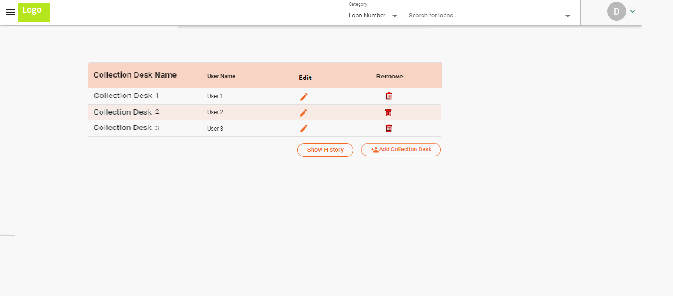Click the D user avatar
The height and width of the screenshot is (296, 673).
click(616, 11)
